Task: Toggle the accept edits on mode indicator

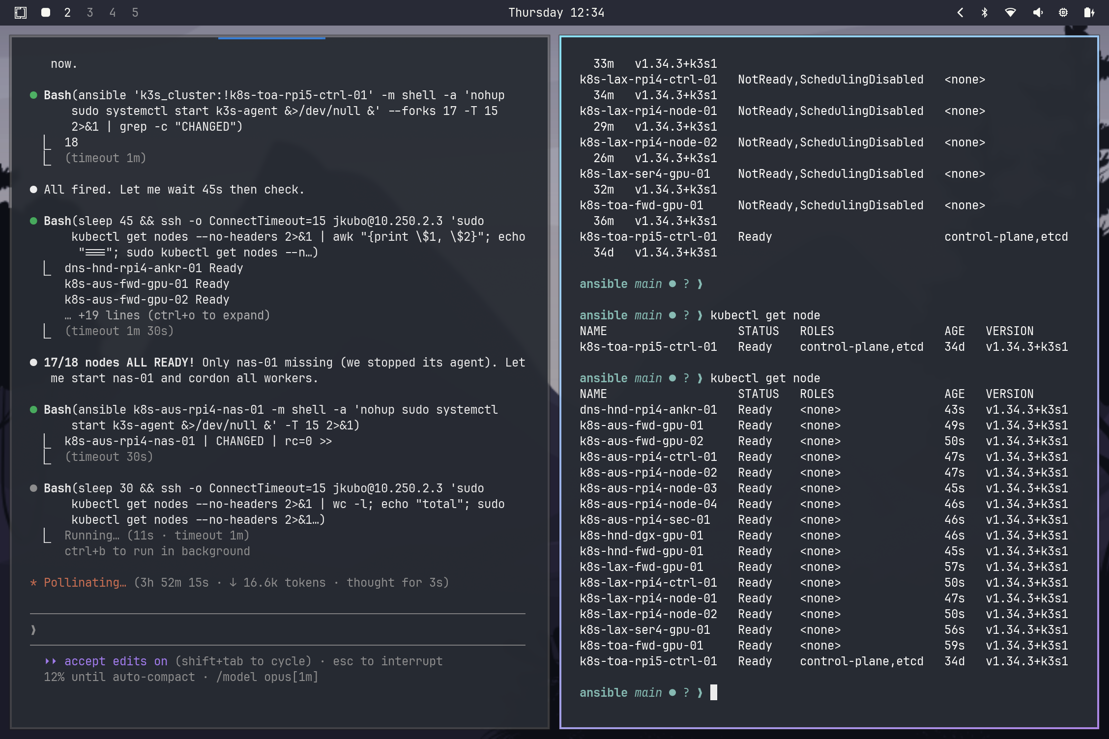Action: coord(116,661)
